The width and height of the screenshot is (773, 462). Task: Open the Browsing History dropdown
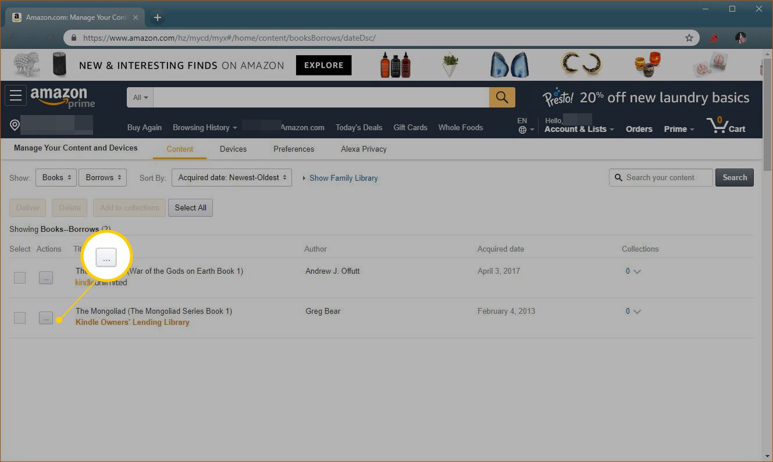205,127
